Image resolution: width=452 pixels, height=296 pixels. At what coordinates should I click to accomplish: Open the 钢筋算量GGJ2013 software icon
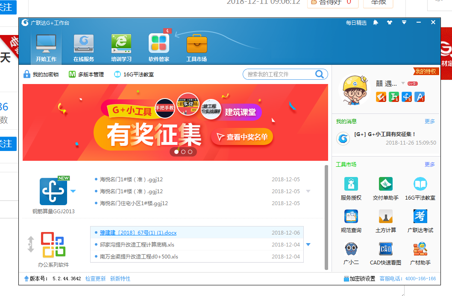point(53,192)
